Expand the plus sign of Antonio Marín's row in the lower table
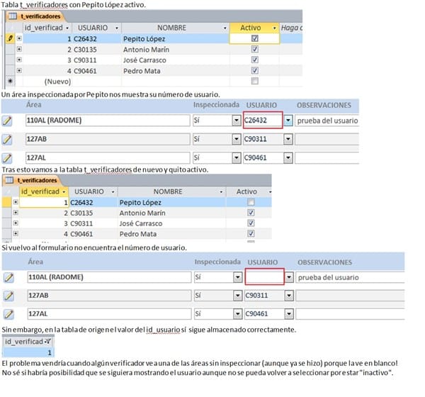The image size is (425, 397). click(16, 213)
